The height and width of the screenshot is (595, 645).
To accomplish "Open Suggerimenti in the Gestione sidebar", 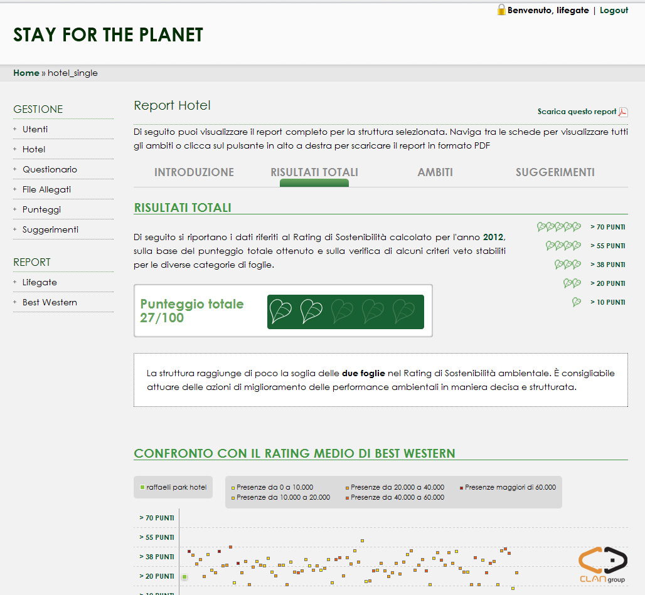I will pyautogui.click(x=50, y=229).
